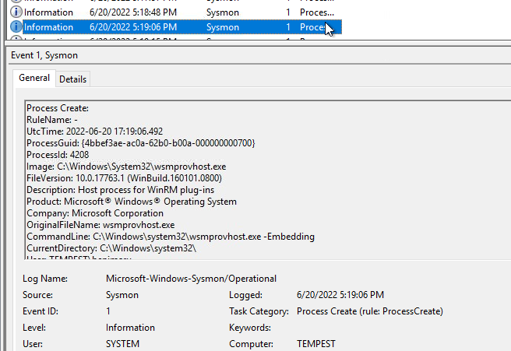The height and width of the screenshot is (351, 511).
Task: Click the Sysmon source cell in the 5:19:06 PM row
Action: [223, 27]
